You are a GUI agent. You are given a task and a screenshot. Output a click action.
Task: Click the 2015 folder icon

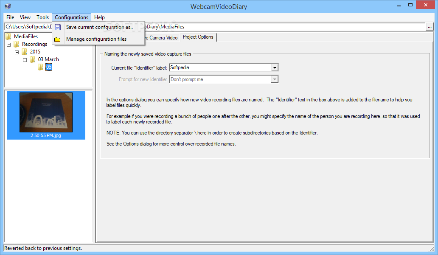pos(25,52)
